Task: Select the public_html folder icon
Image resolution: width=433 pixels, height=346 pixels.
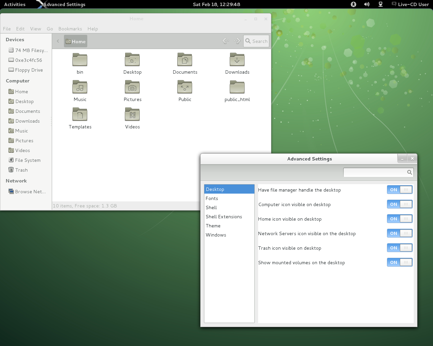Action: pyautogui.click(x=237, y=87)
